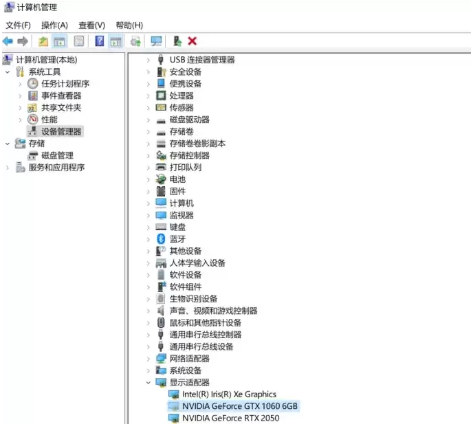The width and height of the screenshot is (471, 424).
Task: Click the red X uninstall device icon
Action: (193, 41)
